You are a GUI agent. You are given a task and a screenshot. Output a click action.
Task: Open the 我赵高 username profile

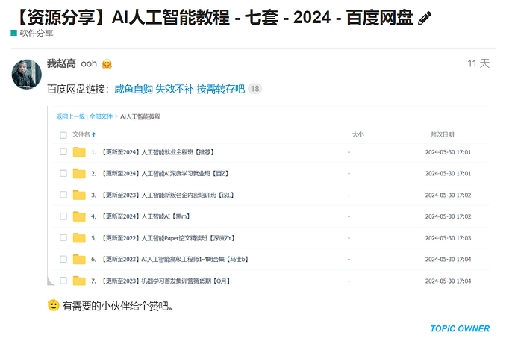pos(61,63)
